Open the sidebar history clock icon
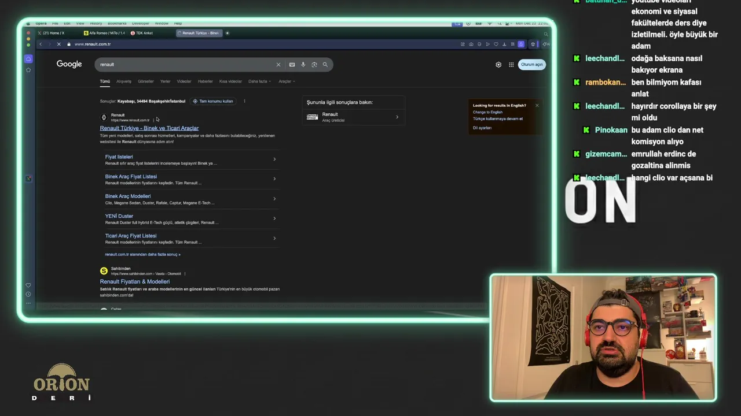This screenshot has height=416, width=741. (28, 294)
